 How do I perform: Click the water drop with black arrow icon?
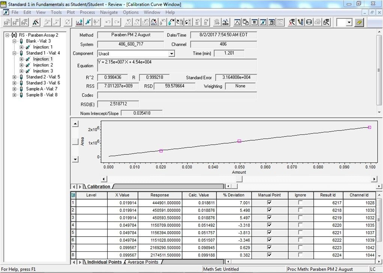(x=171, y=22)
